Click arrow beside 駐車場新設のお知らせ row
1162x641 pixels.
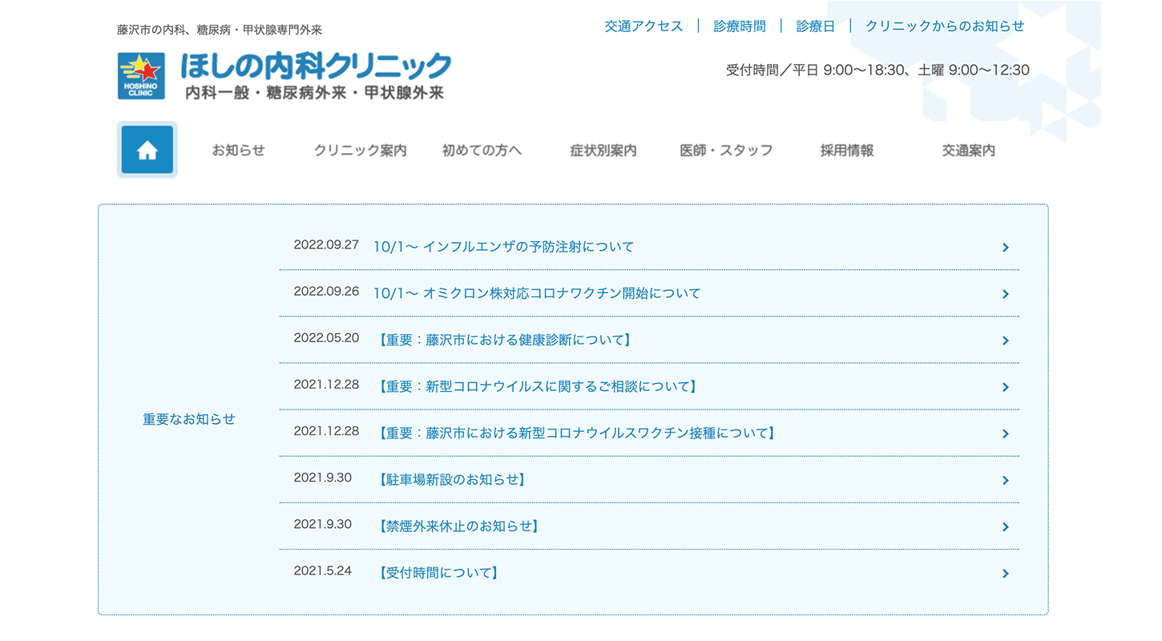tap(1005, 481)
